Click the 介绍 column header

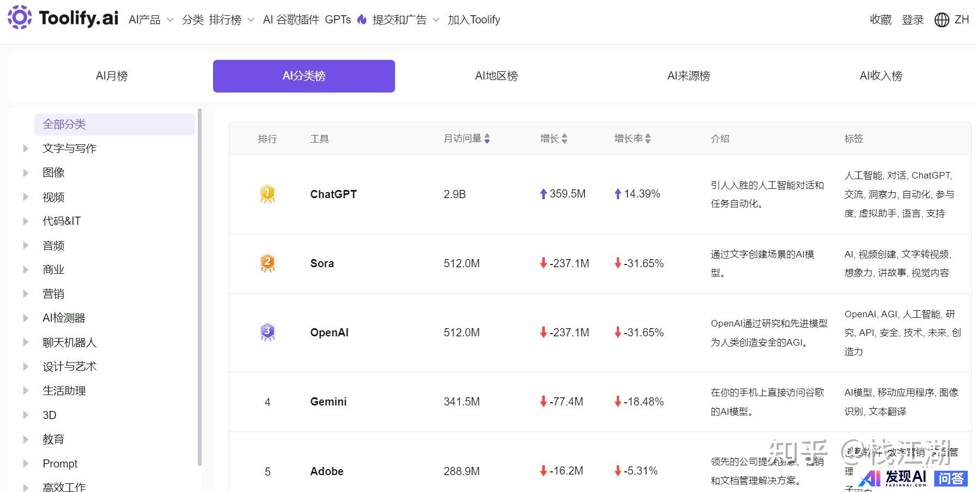coord(720,139)
